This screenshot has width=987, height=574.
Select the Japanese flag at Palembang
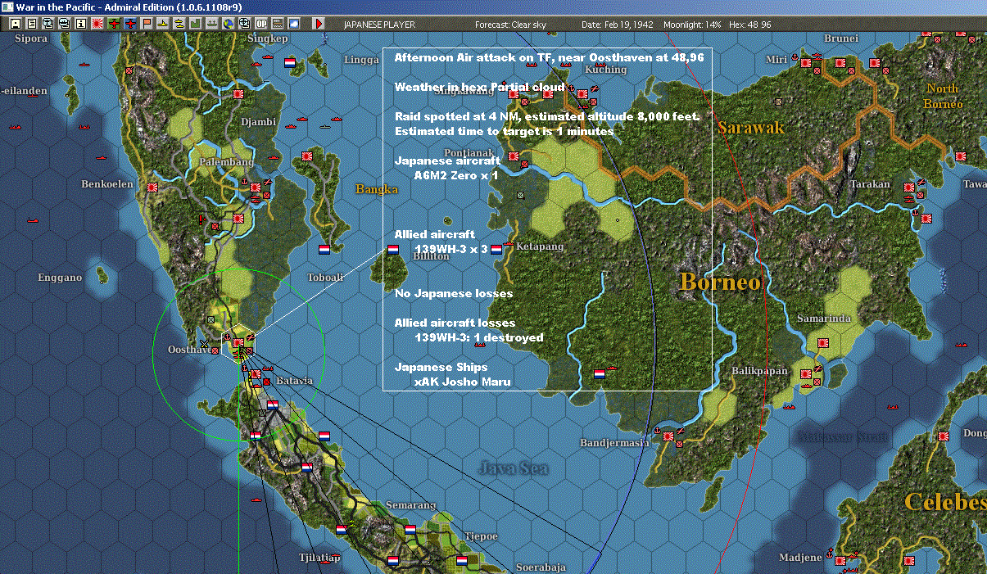(x=256, y=186)
